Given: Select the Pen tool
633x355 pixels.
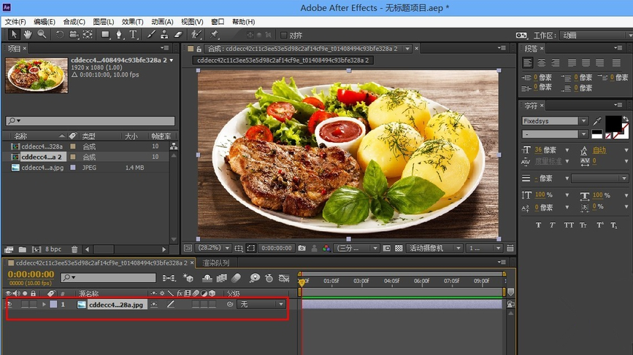Looking at the screenshot, I should (x=120, y=34).
